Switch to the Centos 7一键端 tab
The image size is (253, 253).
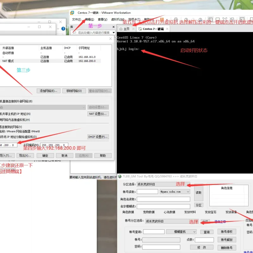point(153,29)
